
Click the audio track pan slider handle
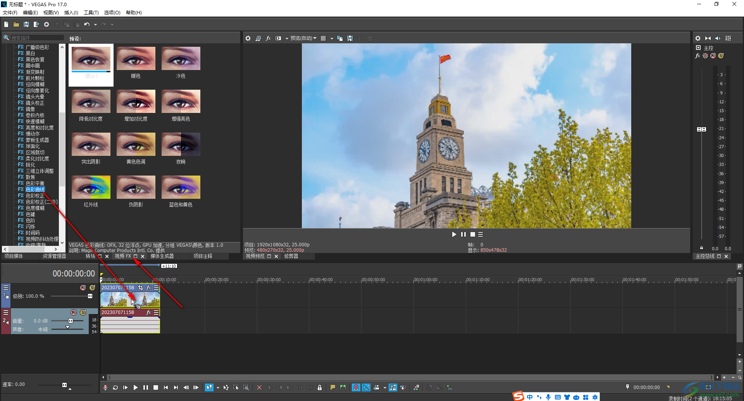tap(67, 328)
